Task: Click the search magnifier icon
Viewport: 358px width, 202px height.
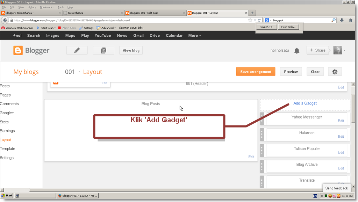Action: [333, 20]
